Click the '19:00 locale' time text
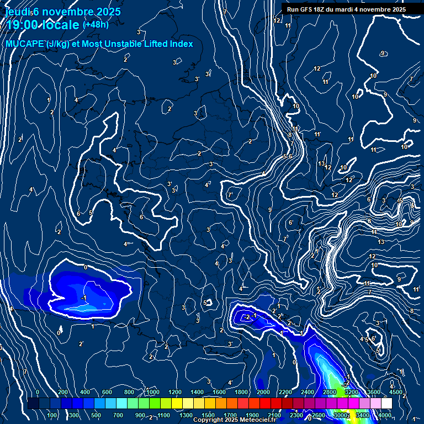Image resolution: width=424 pixels, height=424 pixels. click(x=43, y=25)
